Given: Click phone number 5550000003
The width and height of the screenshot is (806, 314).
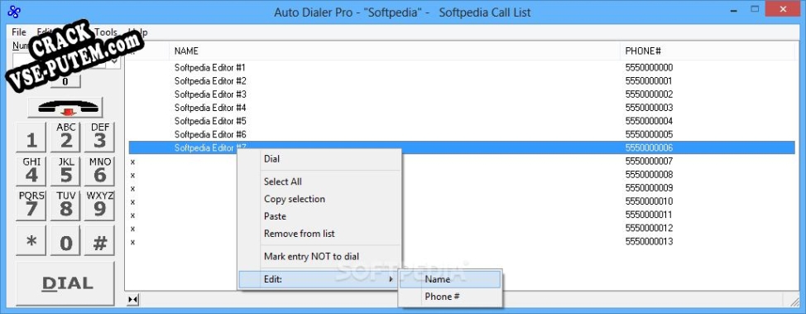Looking at the screenshot, I should [649, 108].
